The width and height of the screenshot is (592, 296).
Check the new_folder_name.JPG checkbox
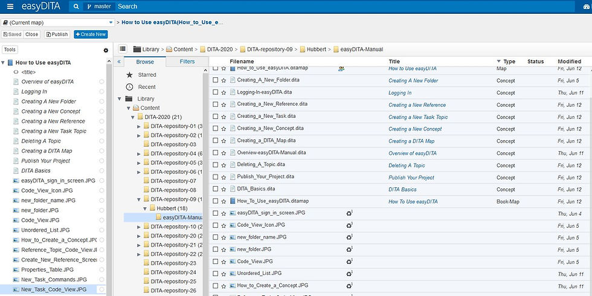coord(215,237)
